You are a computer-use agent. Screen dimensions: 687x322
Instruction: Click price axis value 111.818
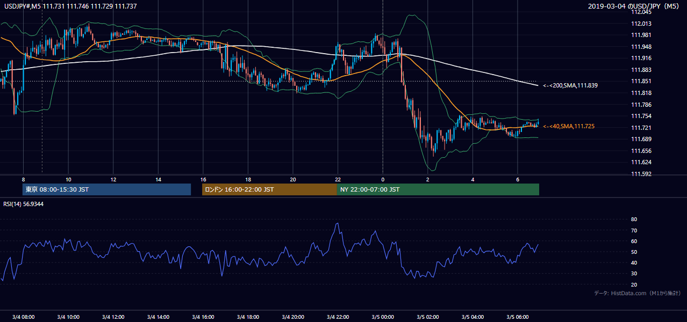coord(642,93)
